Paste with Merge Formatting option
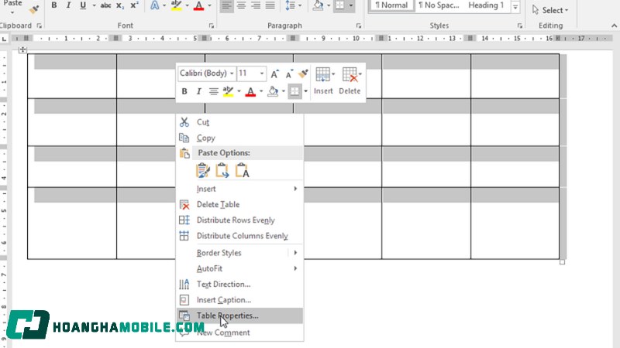Image resolution: width=620 pixels, height=348 pixels. 222,170
